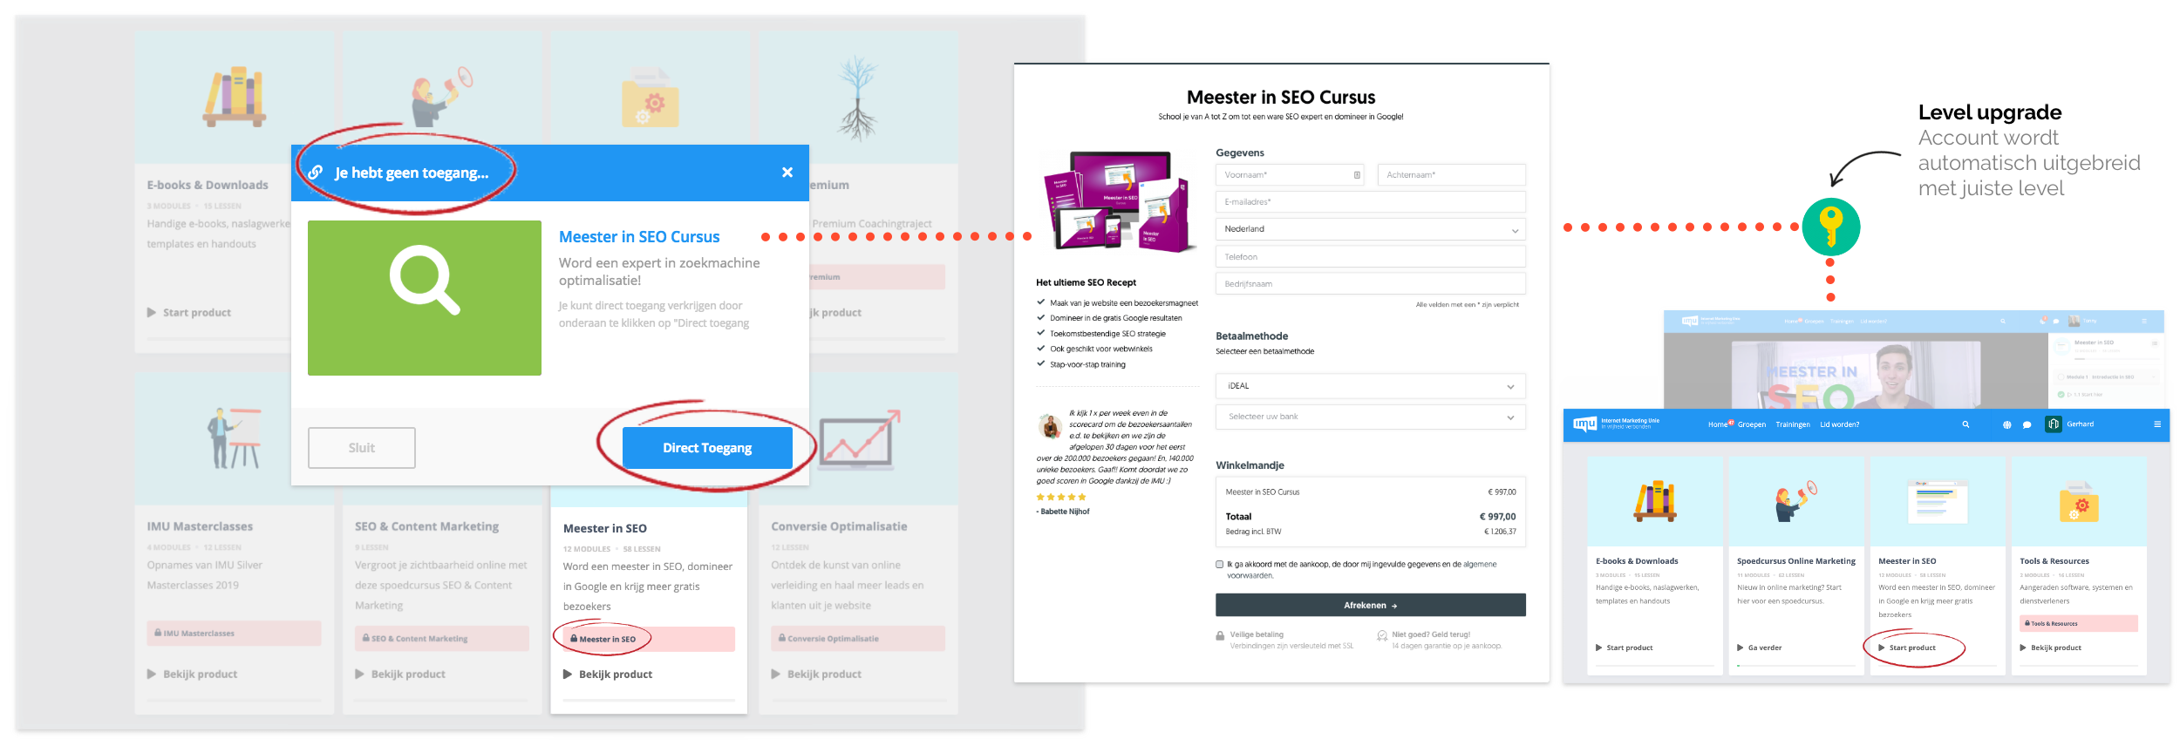The width and height of the screenshot is (2180, 746).
Task: Open the algemene voorwaarden link
Action: point(1480,565)
